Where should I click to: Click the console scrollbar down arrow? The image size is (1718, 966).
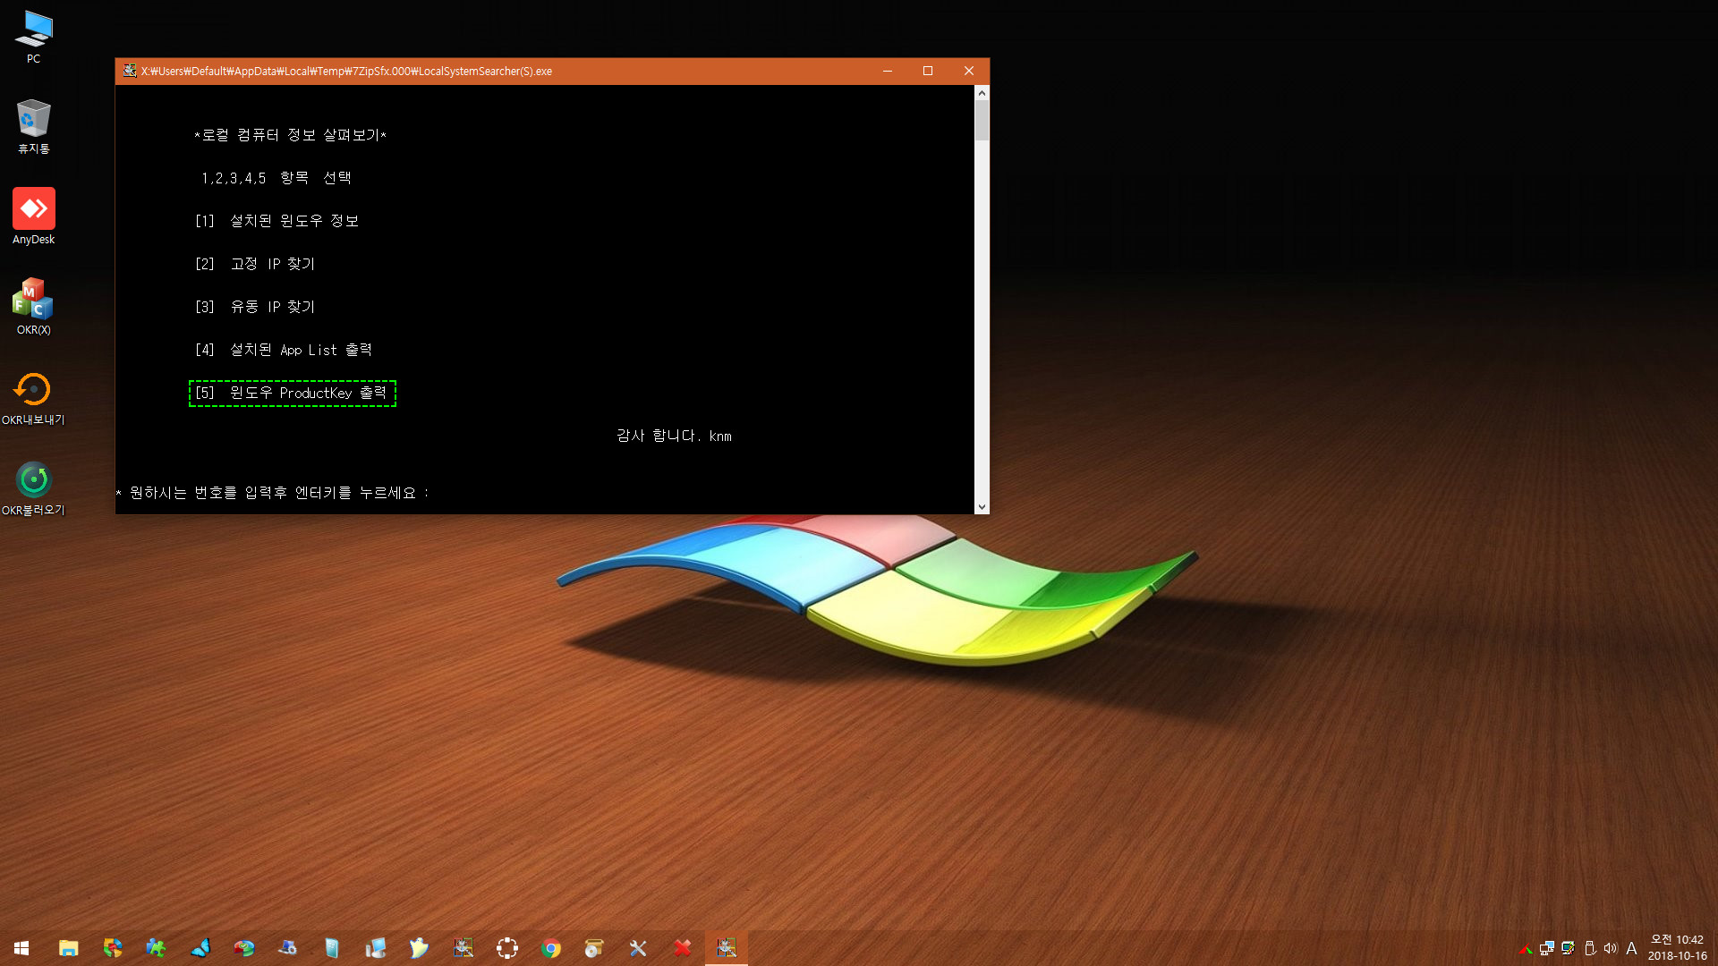[x=982, y=506]
